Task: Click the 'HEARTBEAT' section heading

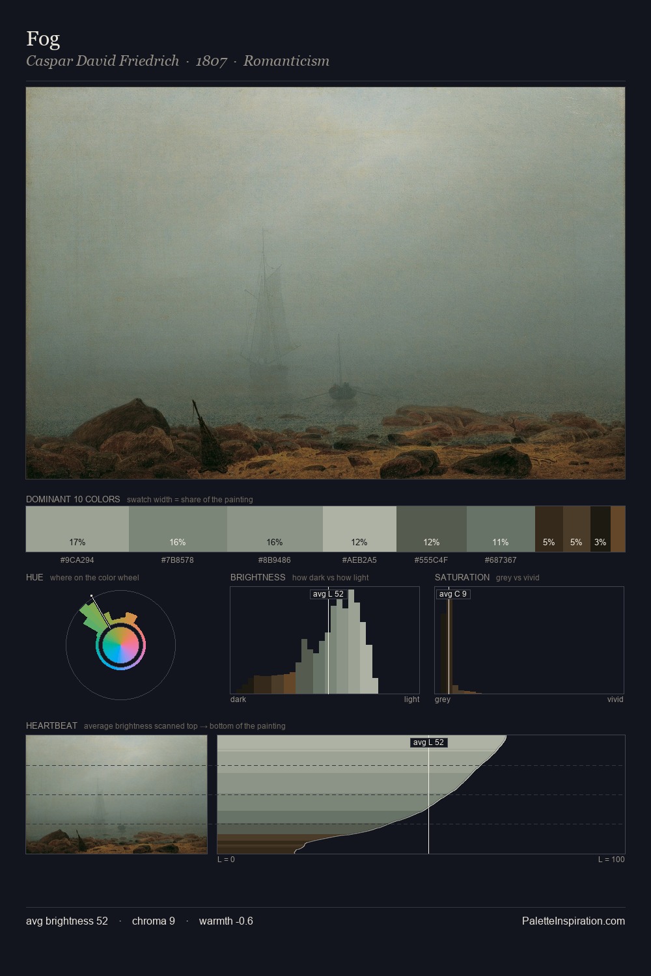Action: 51,725
